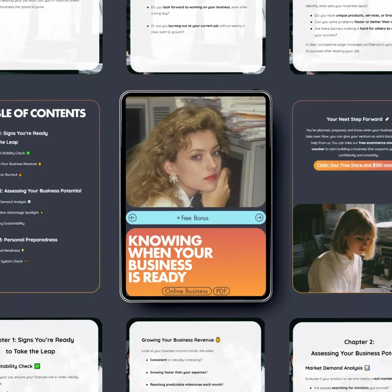The width and height of the screenshot is (392, 392).
Task: Click the + Free Bonus banner text
Action: tap(192, 218)
